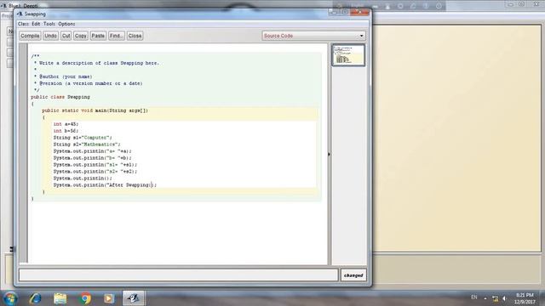Show hidden system tray icons

pyautogui.click(x=485, y=298)
